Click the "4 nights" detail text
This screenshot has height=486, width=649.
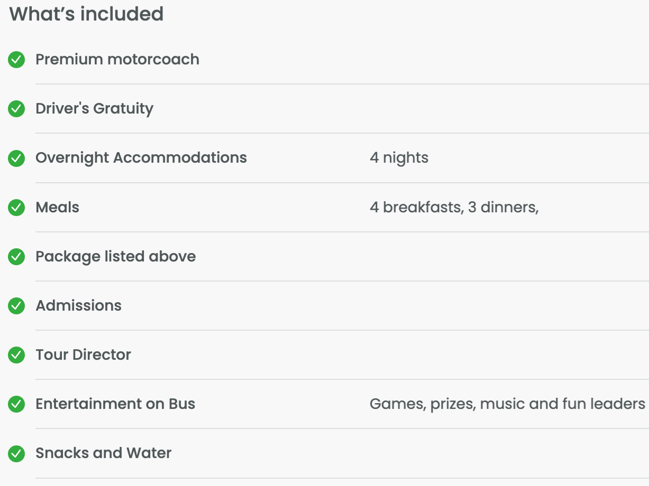(x=399, y=157)
